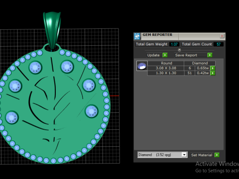Click the Round column header
The height and width of the screenshot is (179, 239).
click(166, 63)
